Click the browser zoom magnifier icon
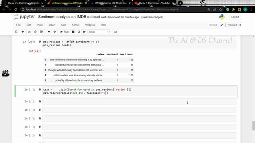This screenshot has width=255, height=143. click(x=209, y=10)
